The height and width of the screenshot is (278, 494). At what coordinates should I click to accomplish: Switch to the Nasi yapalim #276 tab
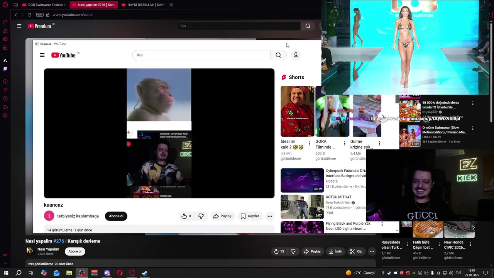click(x=93, y=5)
